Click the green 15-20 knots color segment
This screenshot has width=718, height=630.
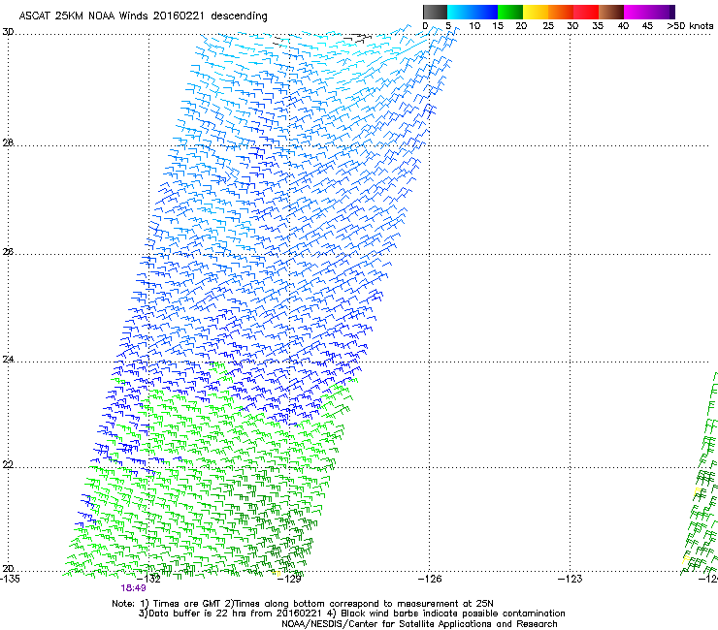(510, 12)
